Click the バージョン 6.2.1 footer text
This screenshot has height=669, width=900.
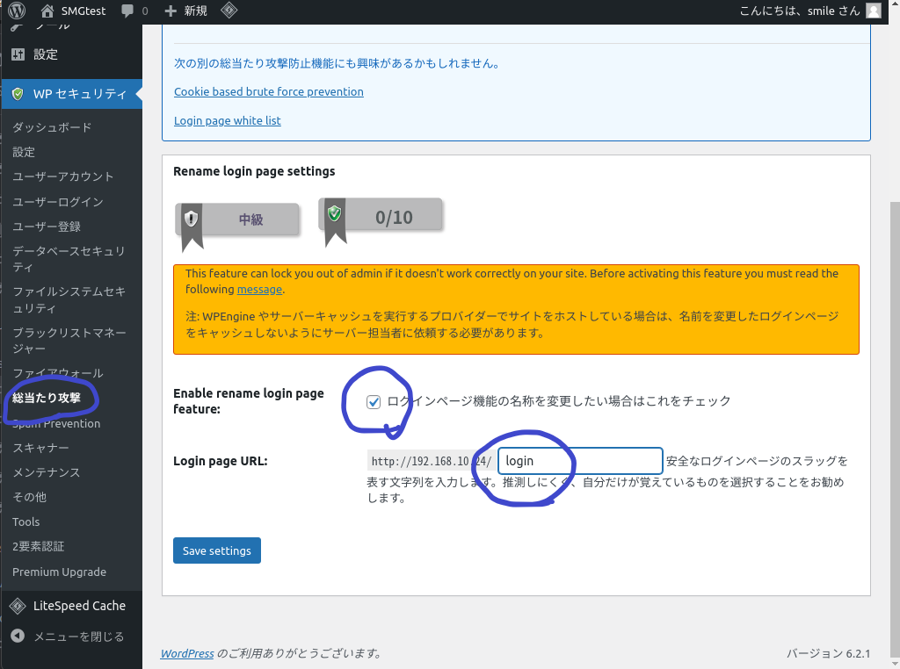tap(828, 653)
